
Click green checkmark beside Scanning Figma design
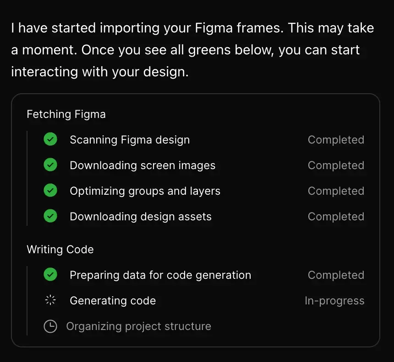click(x=50, y=139)
